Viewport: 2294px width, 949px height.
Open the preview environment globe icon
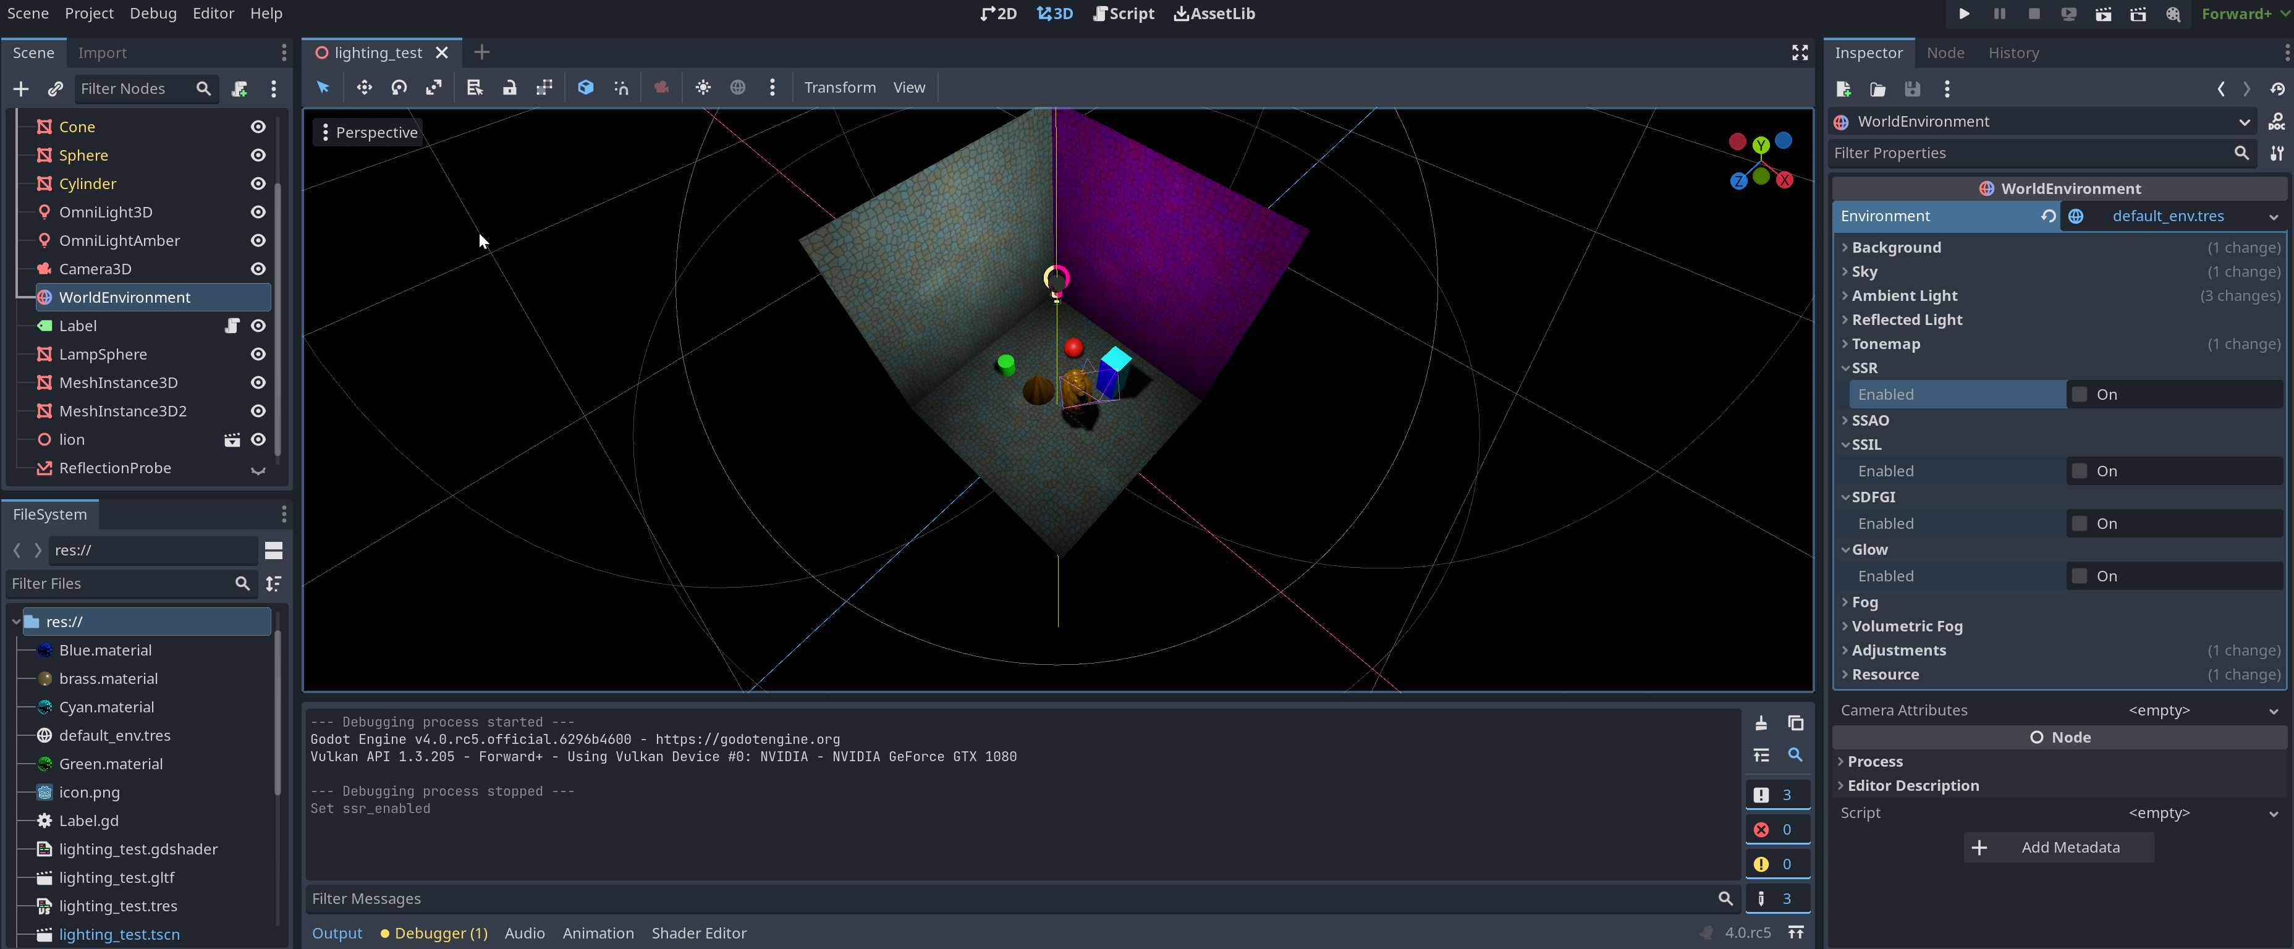click(x=737, y=87)
